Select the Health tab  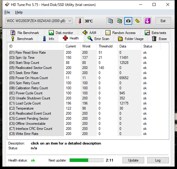coord(71,38)
